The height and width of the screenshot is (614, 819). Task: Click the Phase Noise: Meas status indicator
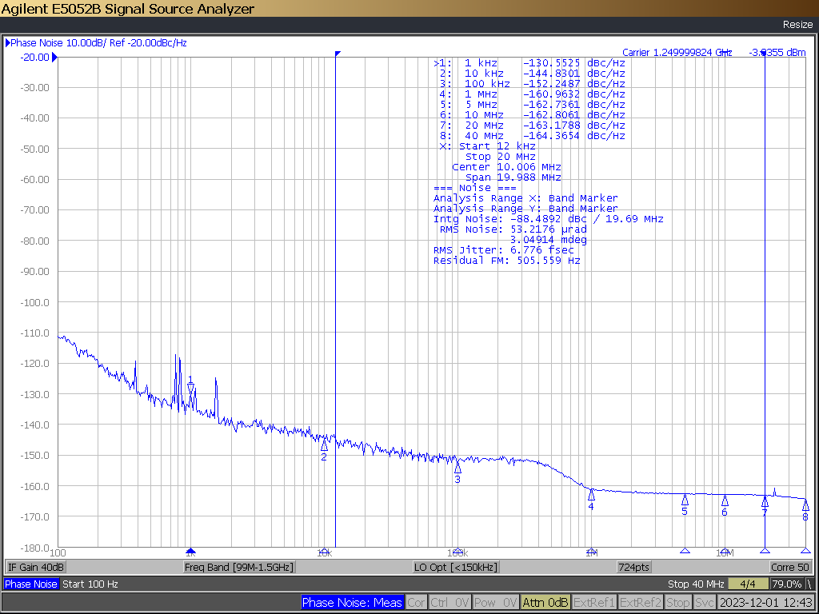click(352, 603)
